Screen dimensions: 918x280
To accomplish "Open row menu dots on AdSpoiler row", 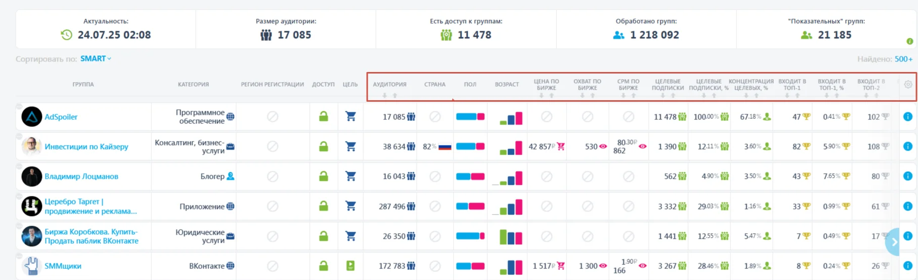I will click(19, 106).
